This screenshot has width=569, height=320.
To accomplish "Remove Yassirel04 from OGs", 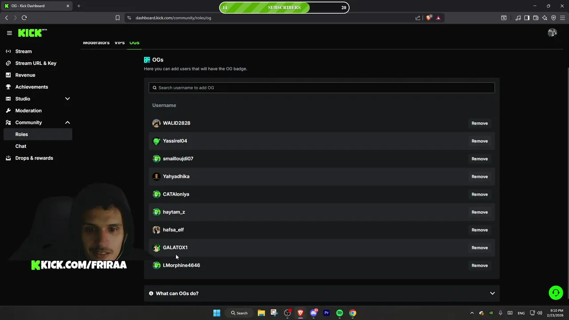I will [480, 141].
